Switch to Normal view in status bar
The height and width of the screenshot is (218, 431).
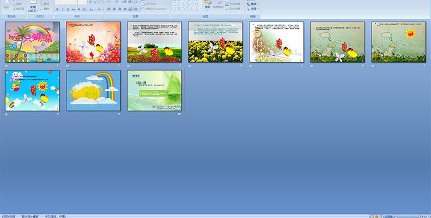tap(373, 216)
